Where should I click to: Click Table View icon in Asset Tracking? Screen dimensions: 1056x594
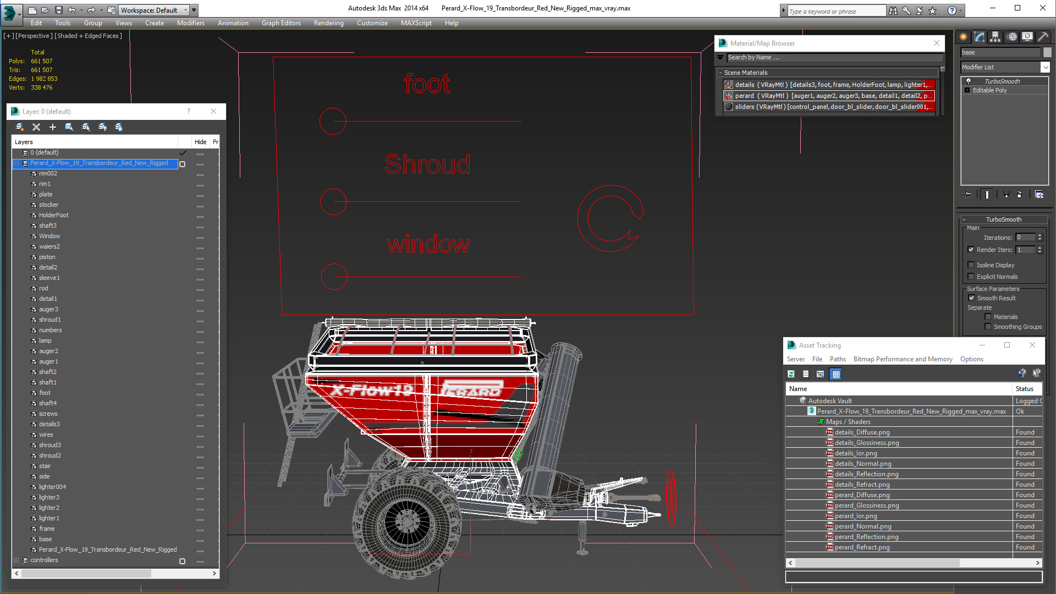click(836, 374)
